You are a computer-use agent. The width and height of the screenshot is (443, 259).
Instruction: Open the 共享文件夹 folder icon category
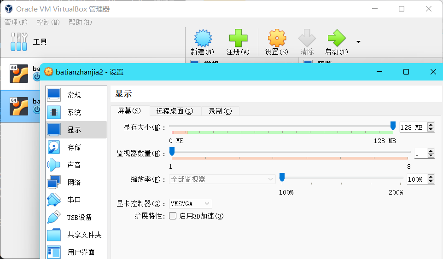(x=54, y=235)
